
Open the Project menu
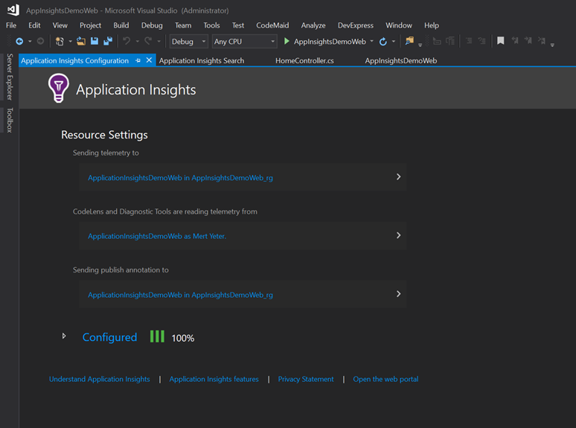pyautogui.click(x=90, y=25)
